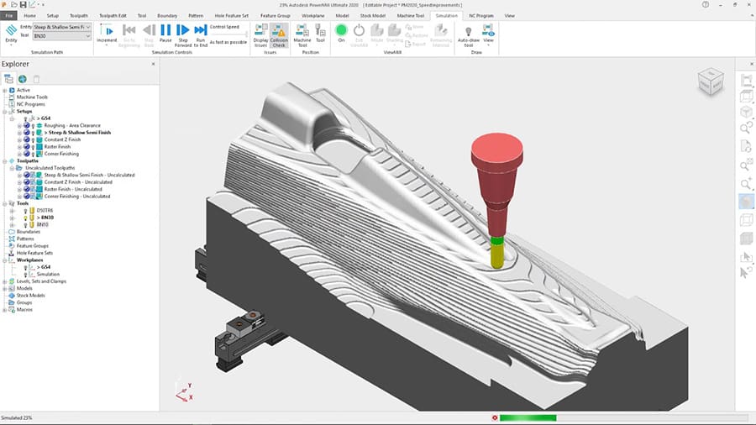Open the View draw dropdown
The image size is (756, 425).
488,34
